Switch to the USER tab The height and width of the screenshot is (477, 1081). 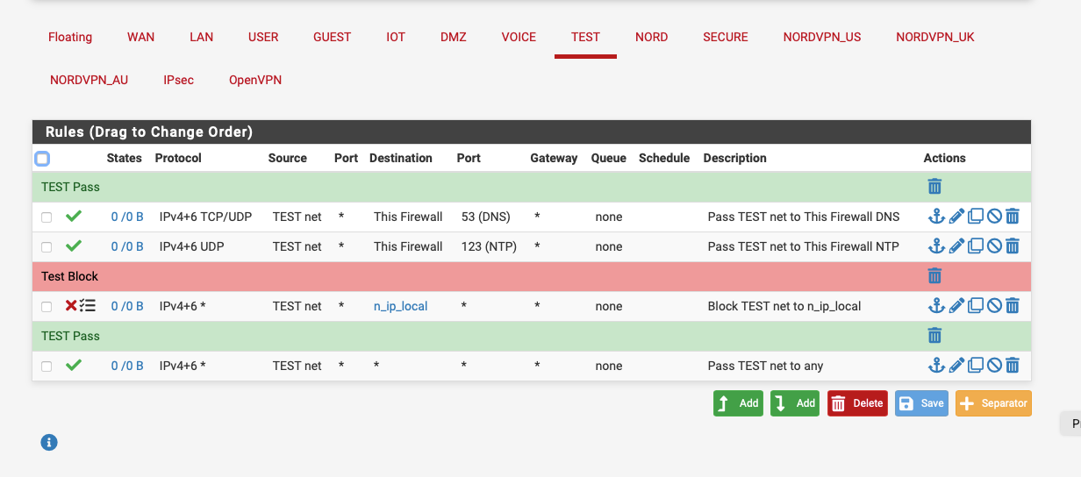click(263, 37)
